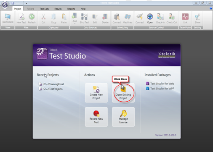
Task: Click the help icon at ribbon's right edge
Action: [211, 8]
